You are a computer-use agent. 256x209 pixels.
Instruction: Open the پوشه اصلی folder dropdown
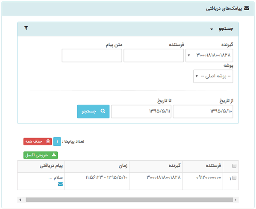point(213,76)
